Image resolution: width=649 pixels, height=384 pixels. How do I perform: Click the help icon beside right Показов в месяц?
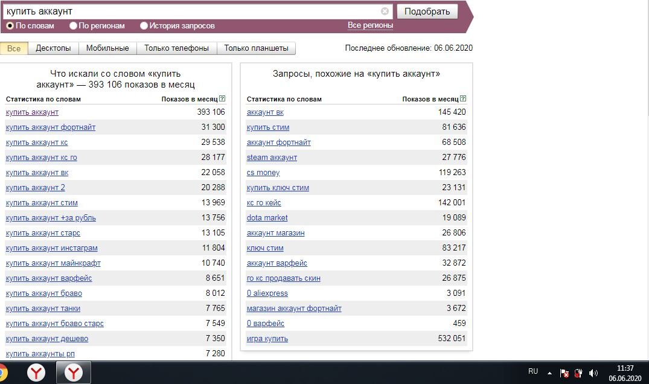[463, 98]
